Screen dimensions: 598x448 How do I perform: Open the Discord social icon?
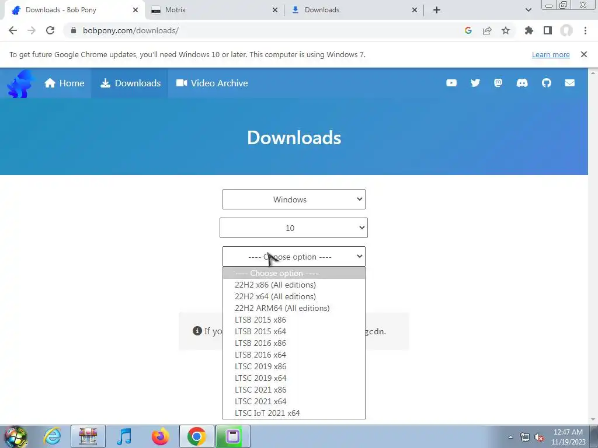(521, 83)
